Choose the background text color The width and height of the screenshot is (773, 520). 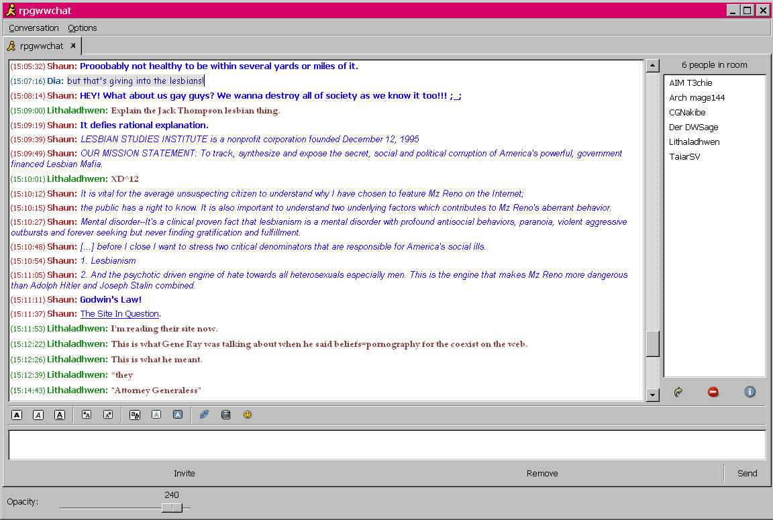click(178, 415)
